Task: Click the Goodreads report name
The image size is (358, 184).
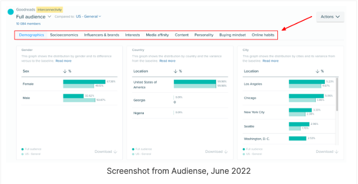Action: (25, 10)
